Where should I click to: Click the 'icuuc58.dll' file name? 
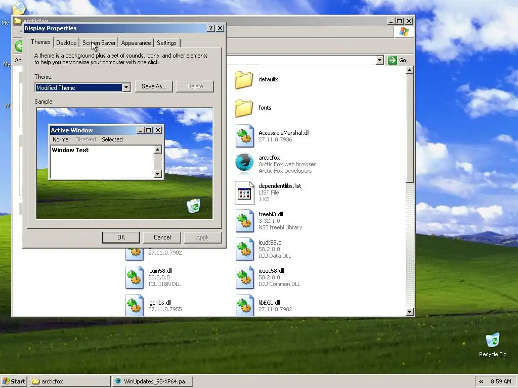pos(271,271)
